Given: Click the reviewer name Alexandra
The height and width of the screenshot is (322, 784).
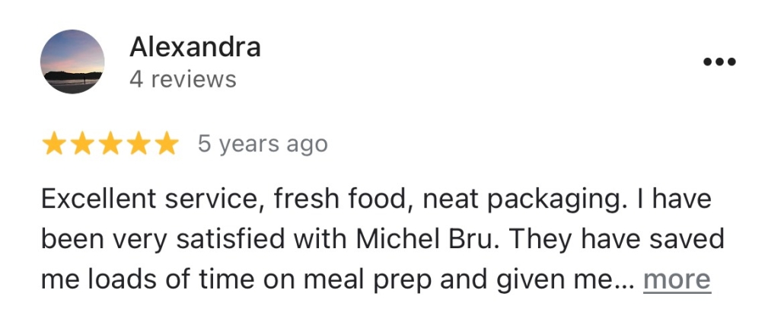Looking at the screenshot, I should (x=195, y=47).
